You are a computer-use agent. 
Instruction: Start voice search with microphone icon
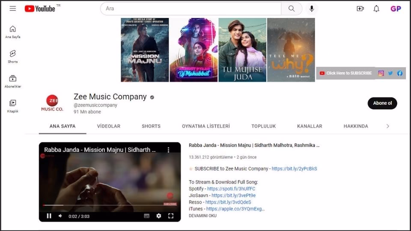pos(311,9)
